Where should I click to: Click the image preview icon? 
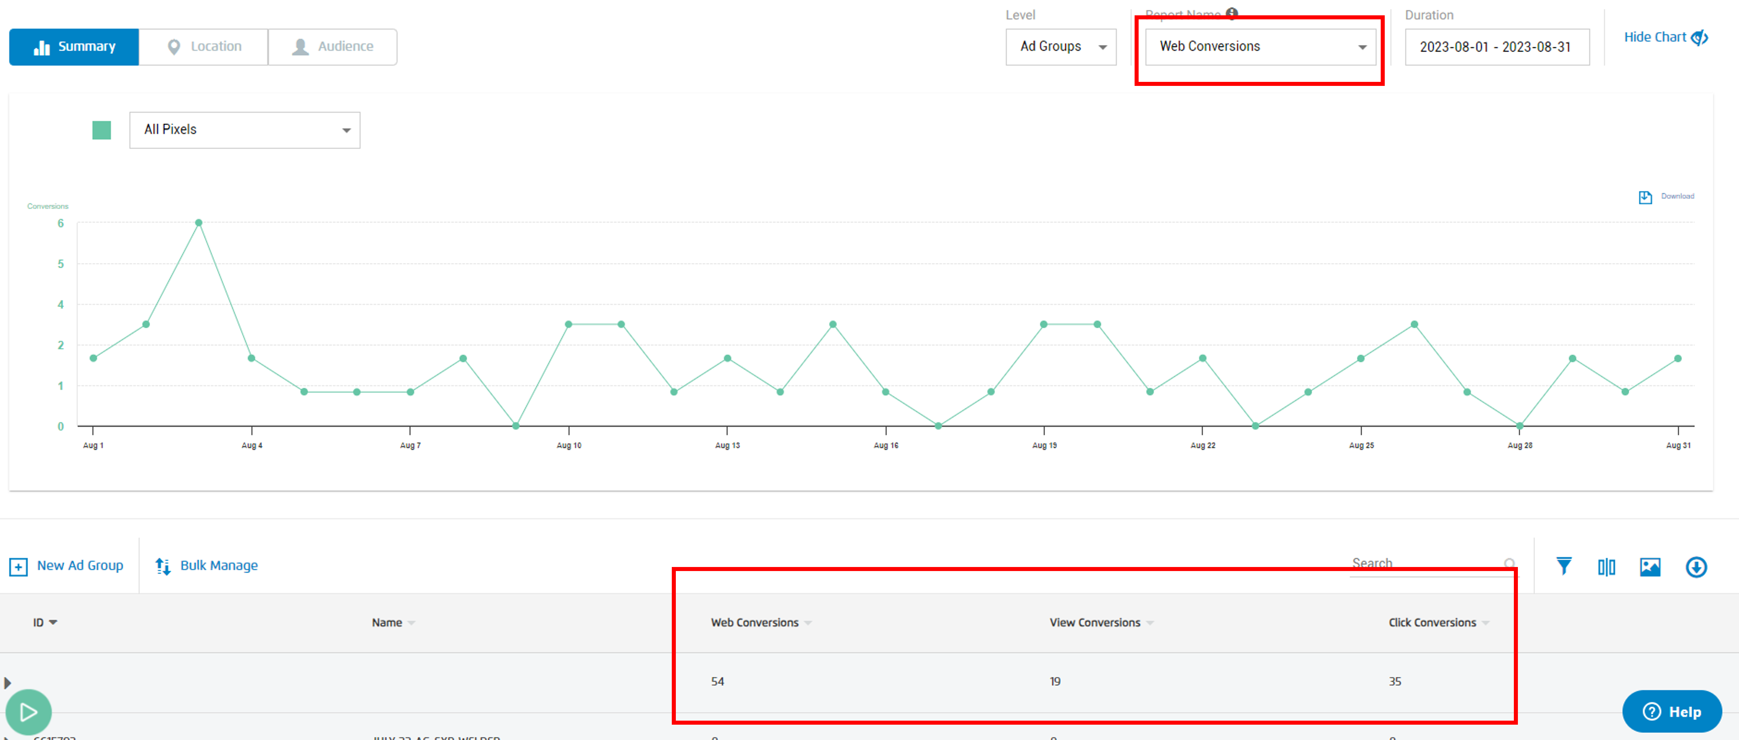click(x=1650, y=567)
